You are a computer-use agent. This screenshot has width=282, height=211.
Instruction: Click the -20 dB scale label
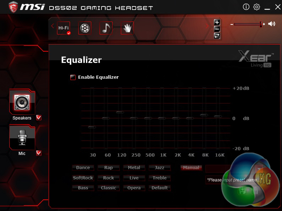click(x=241, y=149)
